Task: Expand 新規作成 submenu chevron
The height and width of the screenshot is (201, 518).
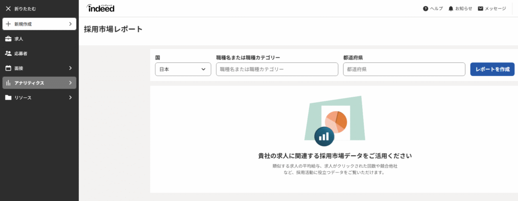Action: coord(70,24)
